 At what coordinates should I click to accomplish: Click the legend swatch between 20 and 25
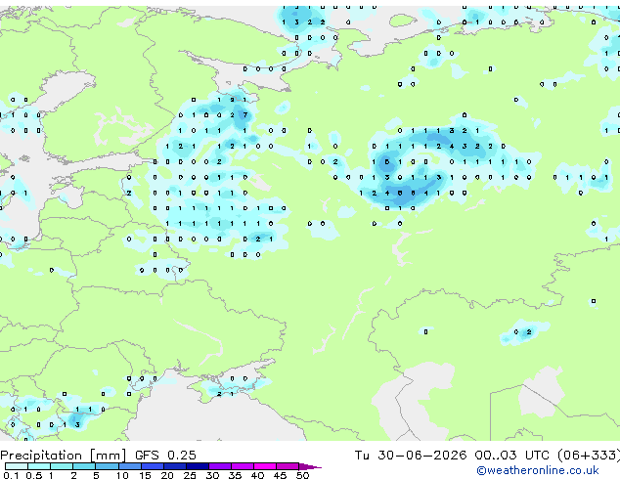[x=174, y=466]
